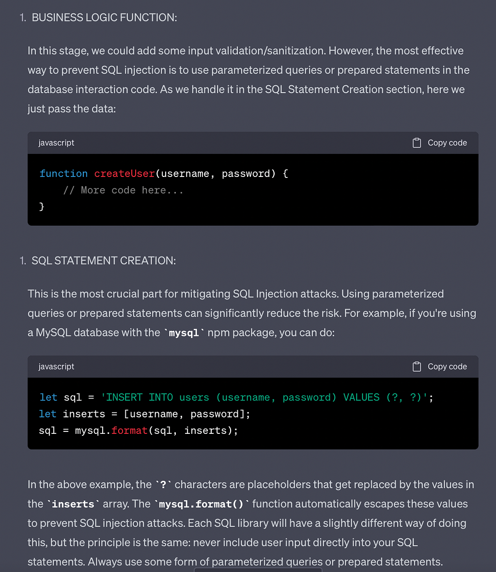Click the javascript label on the first code block

click(56, 143)
